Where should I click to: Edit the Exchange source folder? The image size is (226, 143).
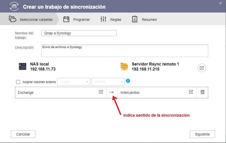click(x=101, y=92)
